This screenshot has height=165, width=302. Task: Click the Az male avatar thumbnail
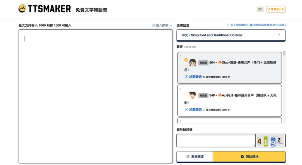coord(193,95)
